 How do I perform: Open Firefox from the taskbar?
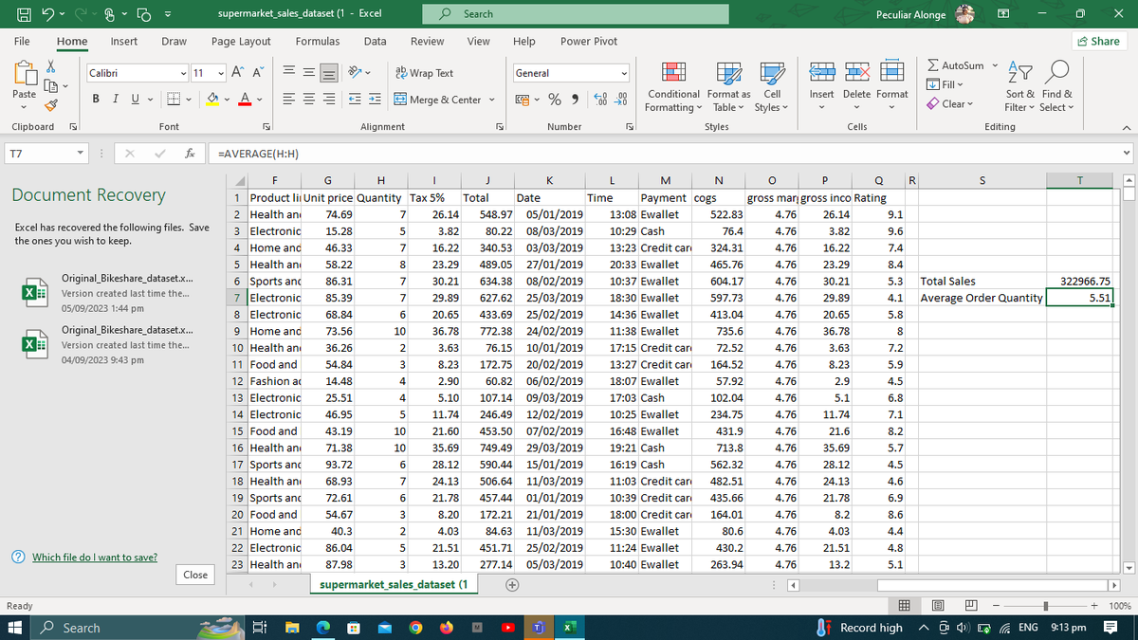[x=447, y=628]
